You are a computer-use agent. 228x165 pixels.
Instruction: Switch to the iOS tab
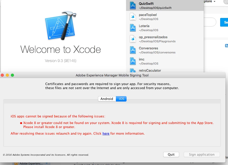tap(121, 99)
